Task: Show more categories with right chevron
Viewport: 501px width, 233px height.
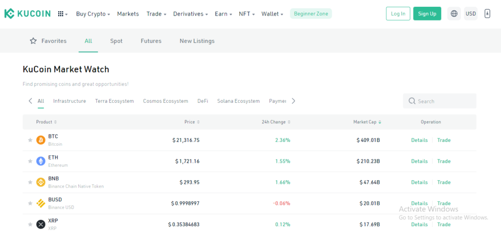Action: point(294,101)
